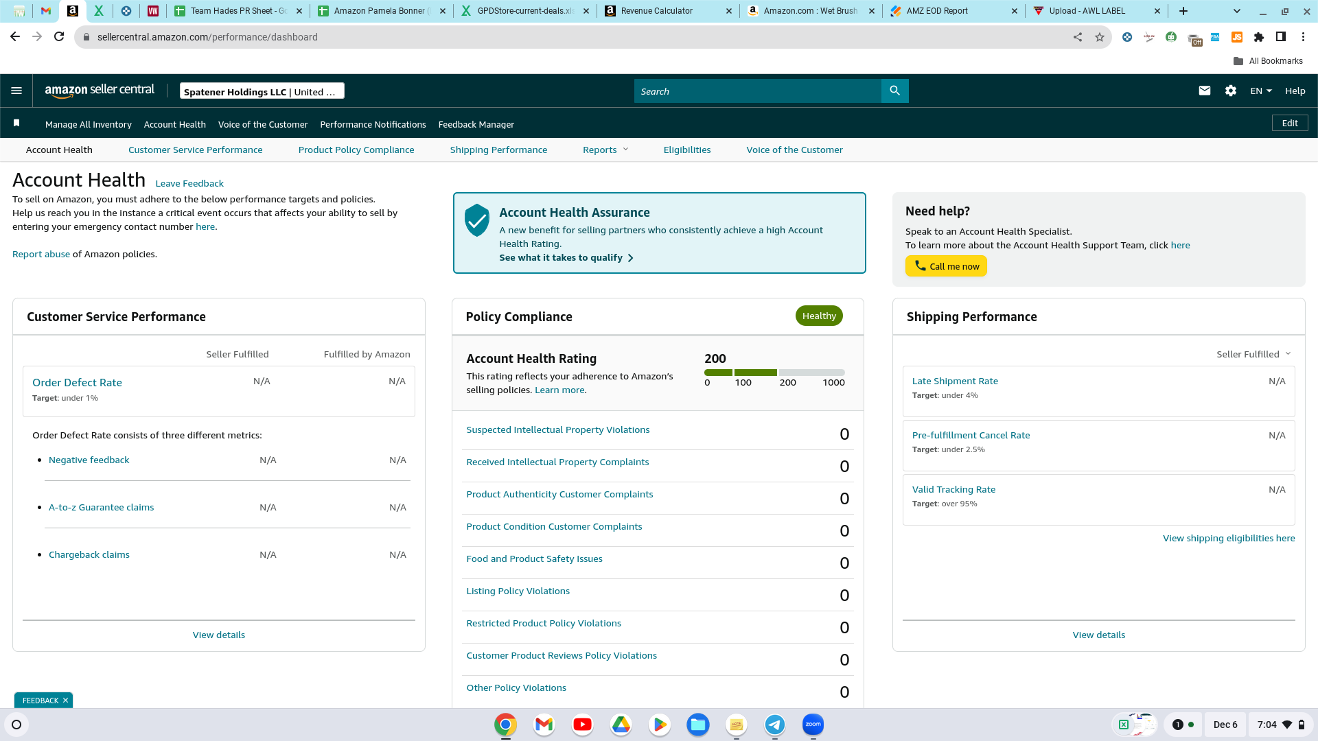Open the All Bookmarks folder
The image size is (1318, 741).
[x=1268, y=61]
